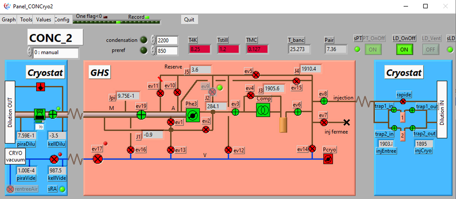Viewport: 456px width, 199px height.
Task: Click the green ev19 valve
Action: point(141,114)
